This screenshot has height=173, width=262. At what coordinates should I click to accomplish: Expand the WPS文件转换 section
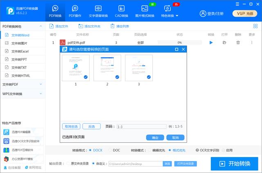(23, 94)
